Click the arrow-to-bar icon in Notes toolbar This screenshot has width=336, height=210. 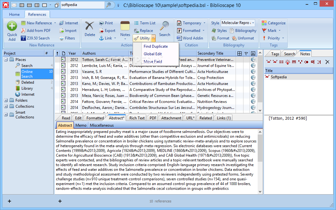(319, 62)
